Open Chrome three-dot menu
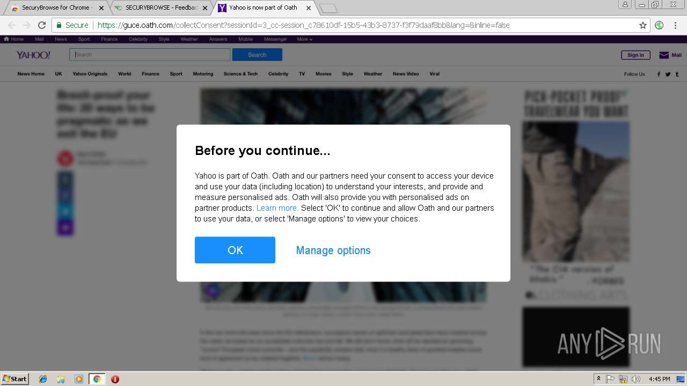This screenshot has height=386, width=687. pyautogui.click(x=675, y=25)
